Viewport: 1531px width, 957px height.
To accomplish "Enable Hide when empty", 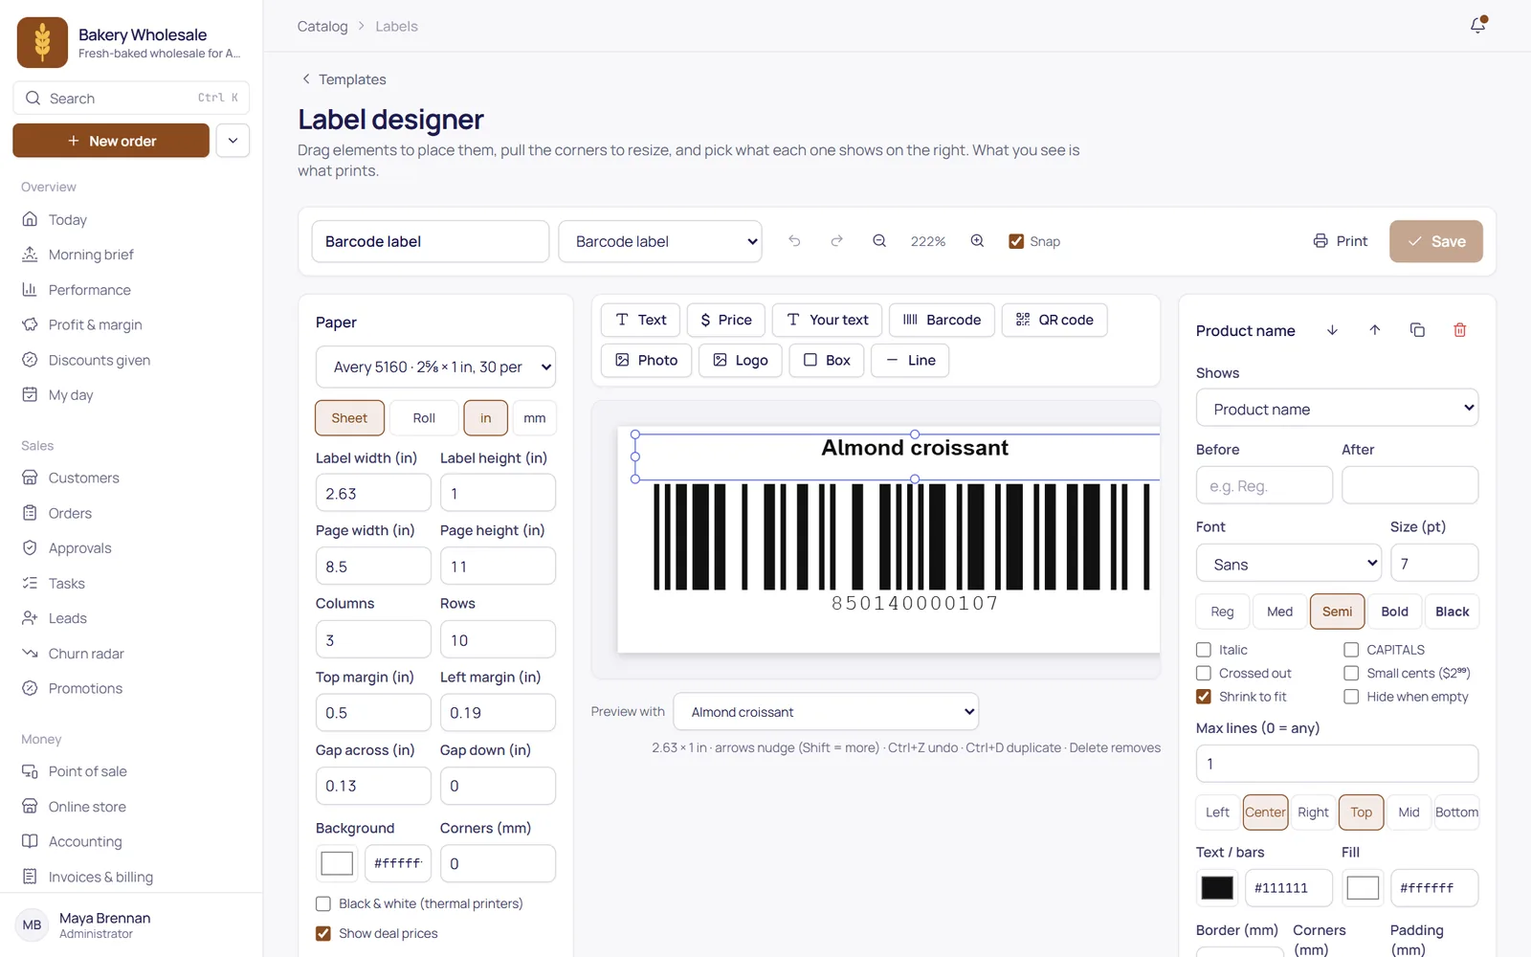I will (1351, 697).
